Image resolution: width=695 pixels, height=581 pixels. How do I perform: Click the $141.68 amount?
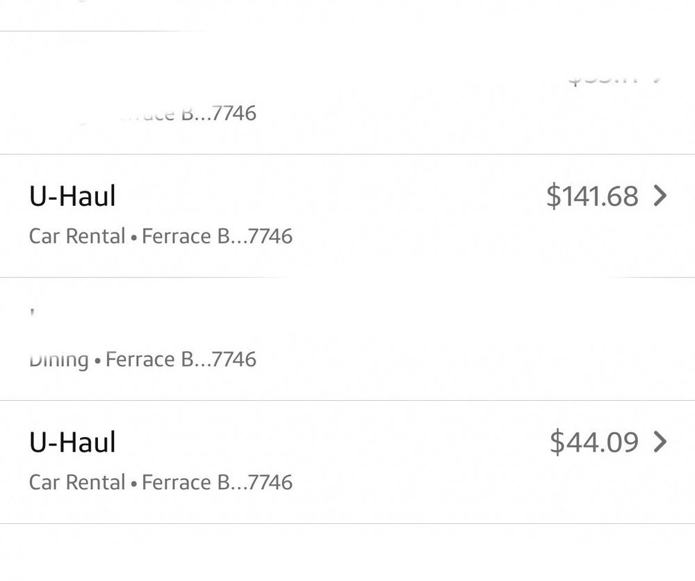click(591, 196)
